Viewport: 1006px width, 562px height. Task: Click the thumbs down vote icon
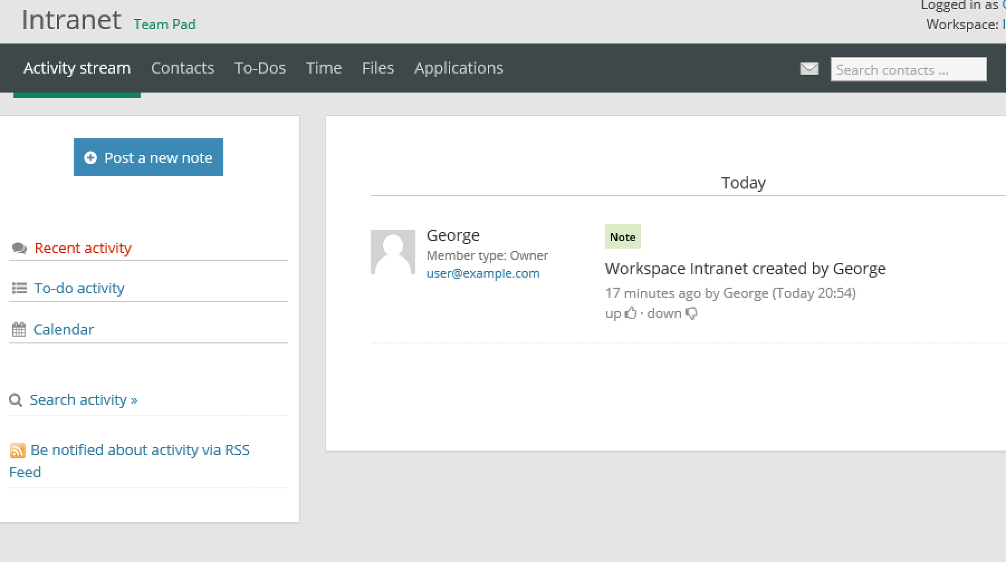pos(692,314)
